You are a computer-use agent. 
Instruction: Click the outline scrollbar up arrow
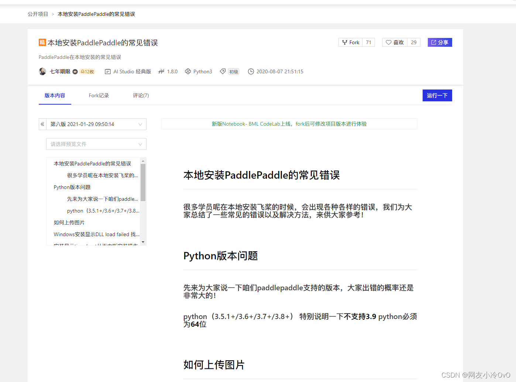(x=143, y=161)
